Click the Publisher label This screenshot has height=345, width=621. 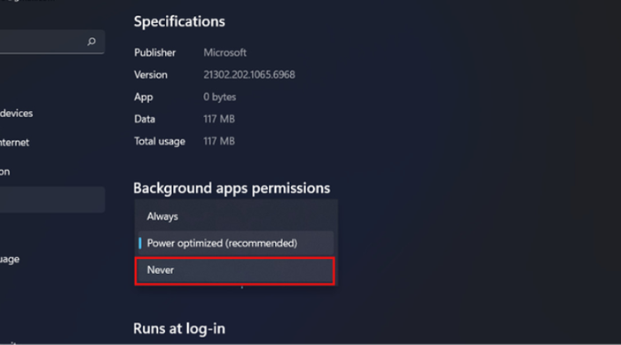pyautogui.click(x=155, y=52)
